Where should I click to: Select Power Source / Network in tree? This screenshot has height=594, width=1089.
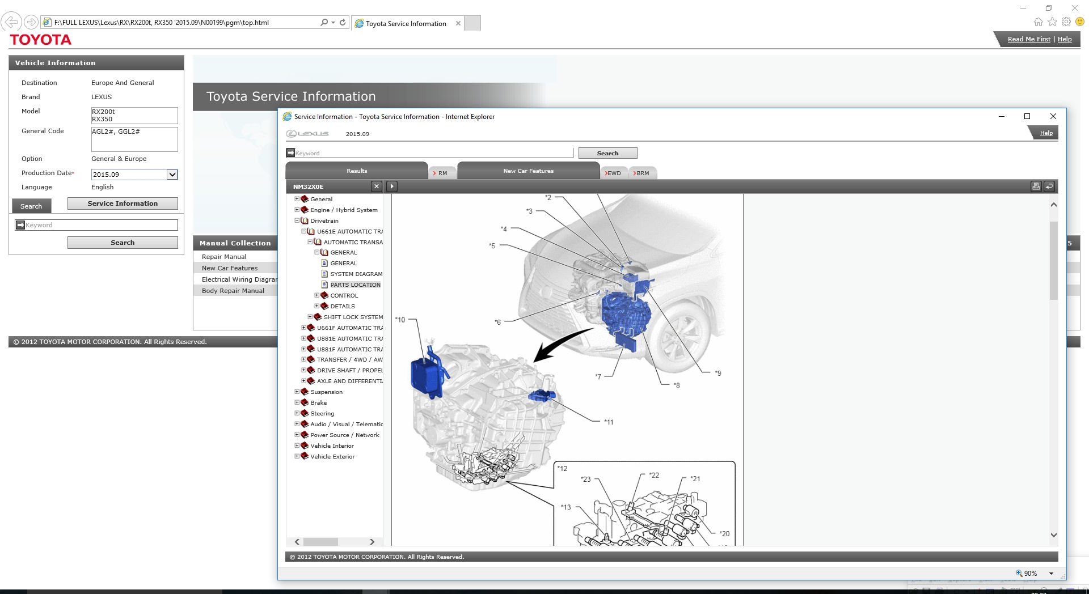[x=345, y=435]
